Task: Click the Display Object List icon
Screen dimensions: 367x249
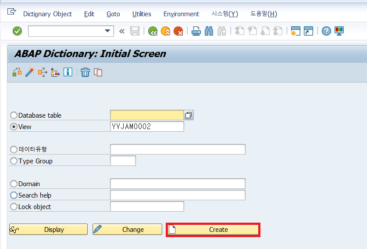Action: tap(55, 72)
